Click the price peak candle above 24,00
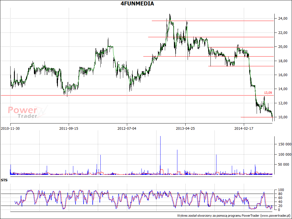This screenshot has width=292, height=219. [170, 18]
